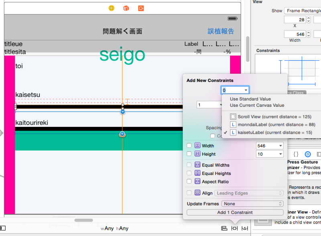Select the seigo label on canvas
Viewport: 321px width, 236px height.
click(x=122, y=55)
